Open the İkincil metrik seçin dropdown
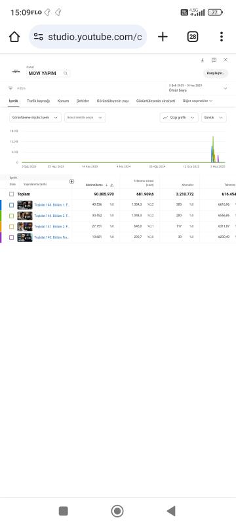The image size is (236, 526). 85,118
